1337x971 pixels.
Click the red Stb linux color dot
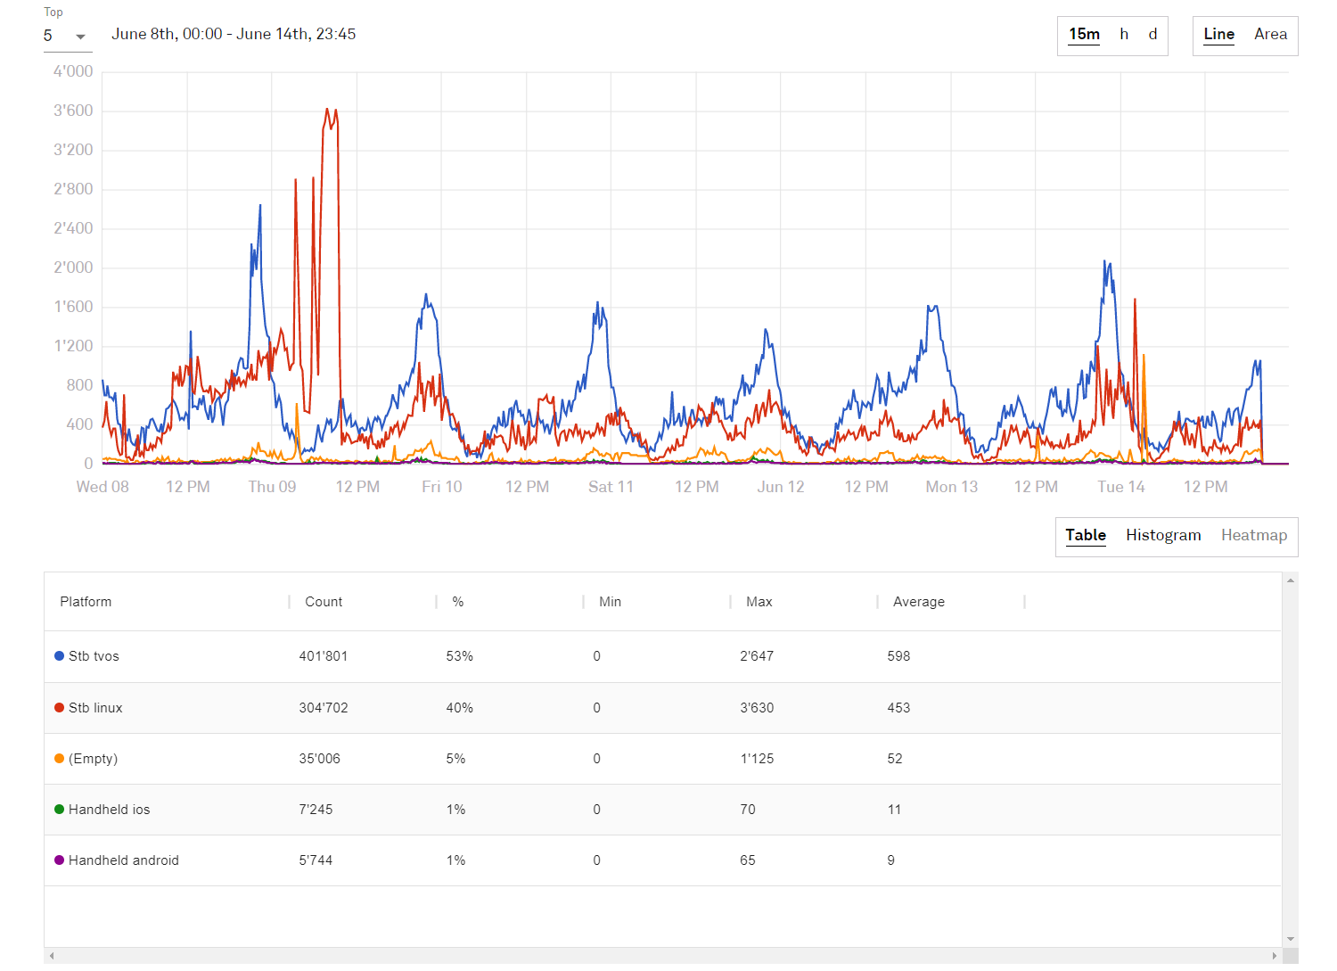click(x=60, y=708)
